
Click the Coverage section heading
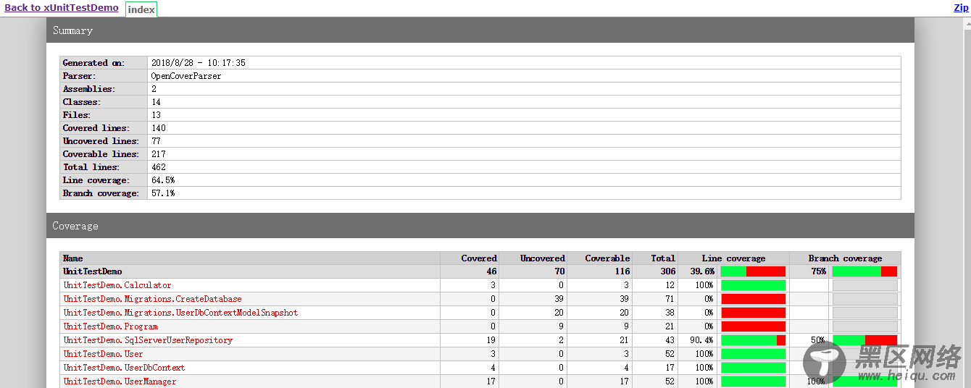[x=75, y=226]
